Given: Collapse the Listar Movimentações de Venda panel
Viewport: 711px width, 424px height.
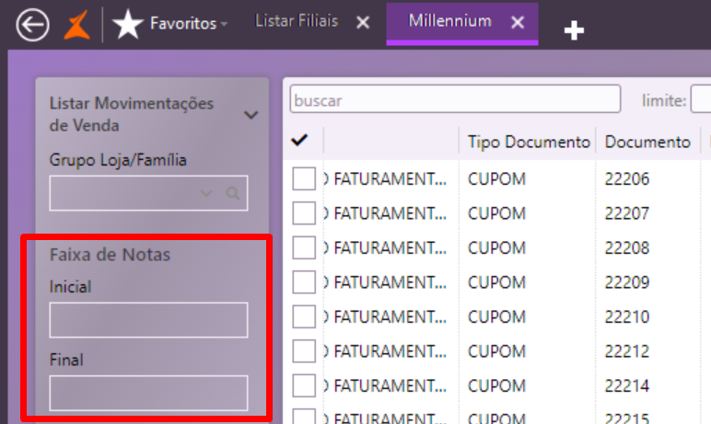Looking at the screenshot, I should pyautogui.click(x=251, y=115).
